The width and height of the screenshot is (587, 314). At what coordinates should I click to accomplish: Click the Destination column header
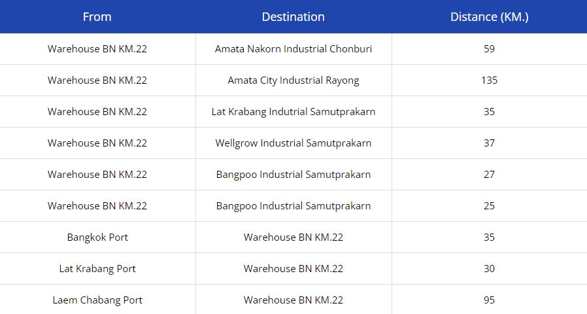pos(293,17)
